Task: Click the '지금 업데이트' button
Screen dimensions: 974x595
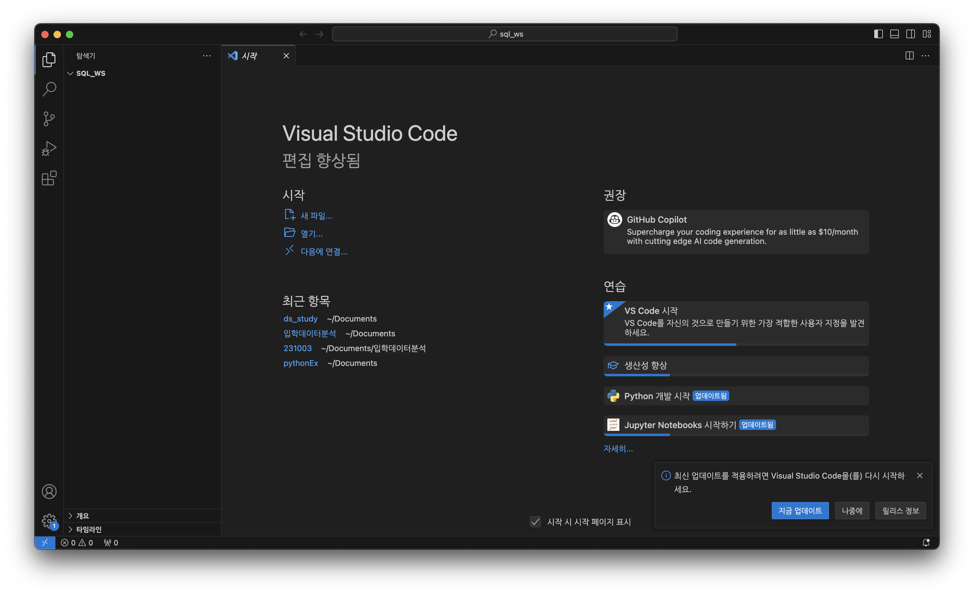Action: [x=800, y=510]
